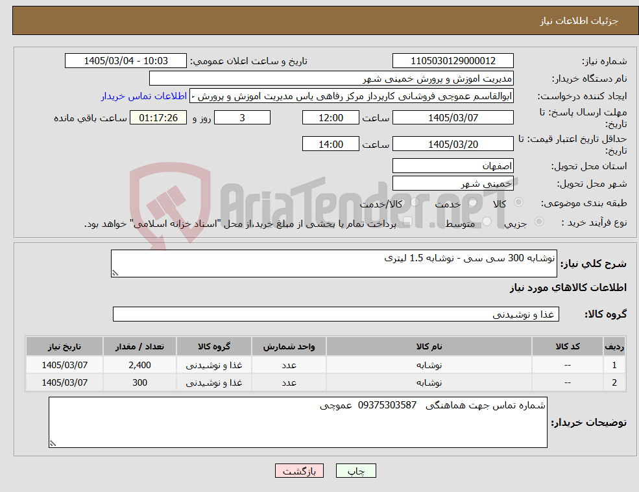
Task: Click نوشابه name in row 2
Action: [429, 382]
